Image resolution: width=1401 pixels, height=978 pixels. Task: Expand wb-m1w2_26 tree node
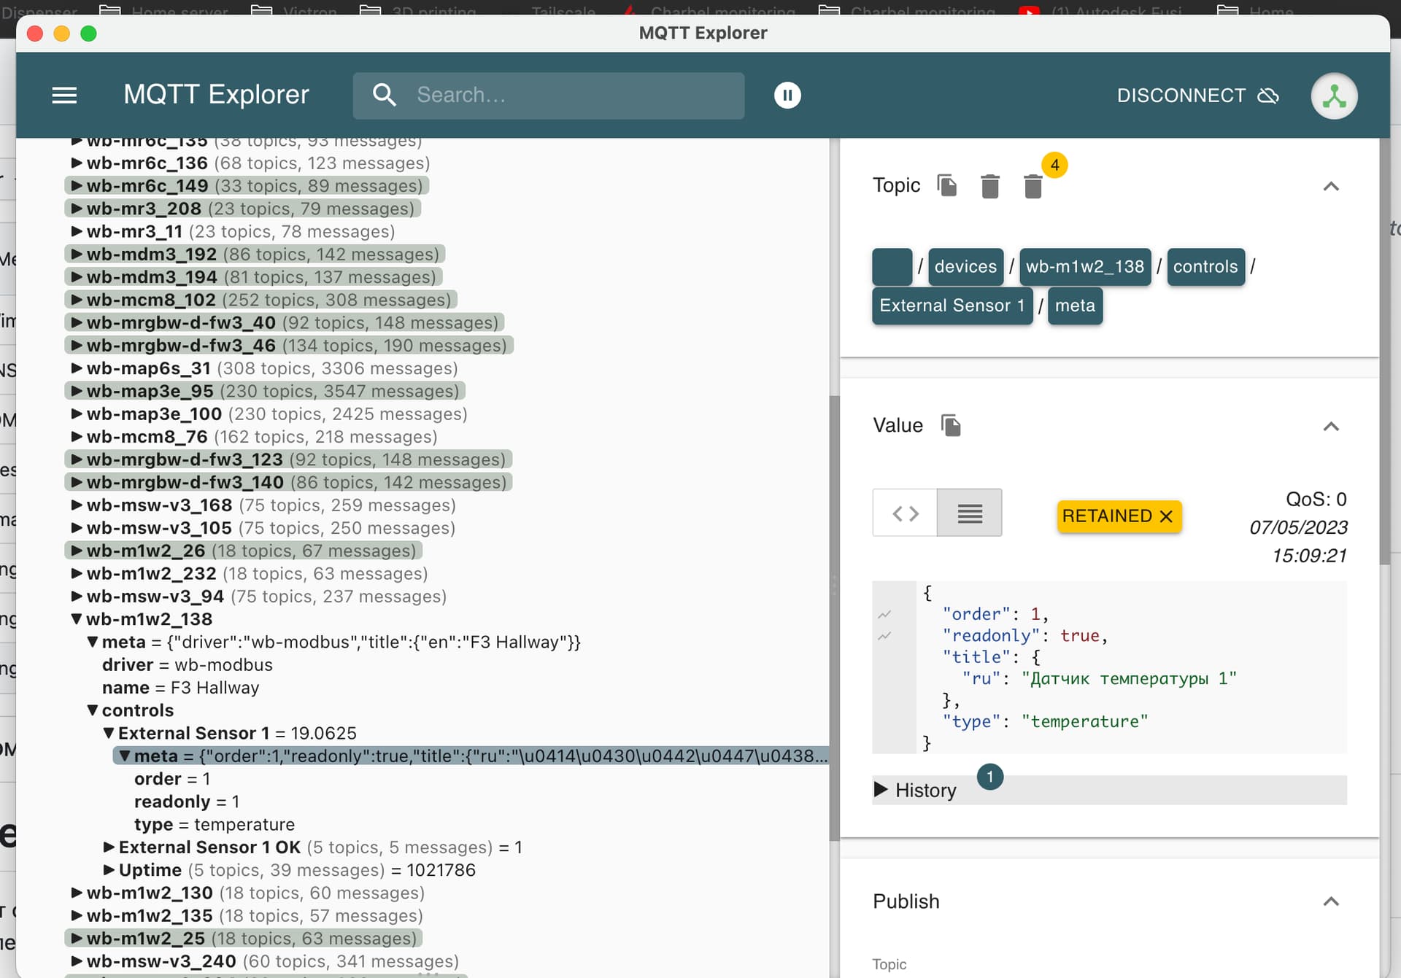tap(76, 551)
